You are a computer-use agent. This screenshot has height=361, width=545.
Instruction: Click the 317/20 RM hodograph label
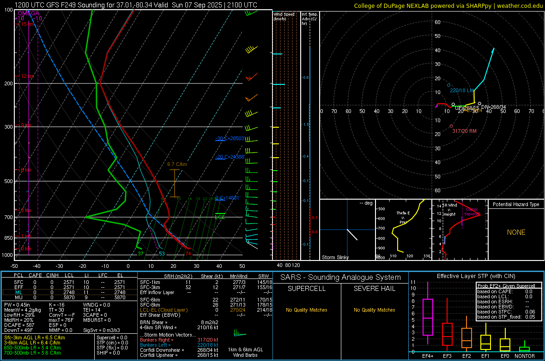coord(464,131)
